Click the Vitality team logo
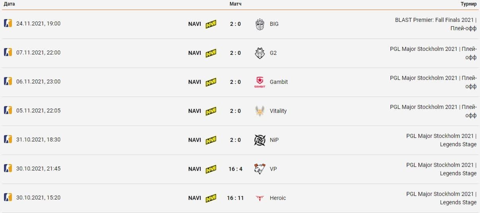Image resolution: width=480 pixels, height=213 pixels. click(259, 111)
